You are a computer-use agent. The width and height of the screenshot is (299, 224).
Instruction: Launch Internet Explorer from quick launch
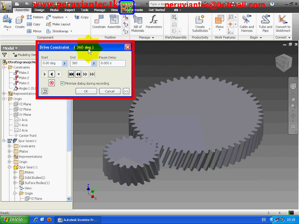36,219
